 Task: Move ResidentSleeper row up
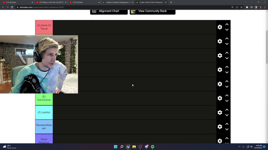[227, 124]
